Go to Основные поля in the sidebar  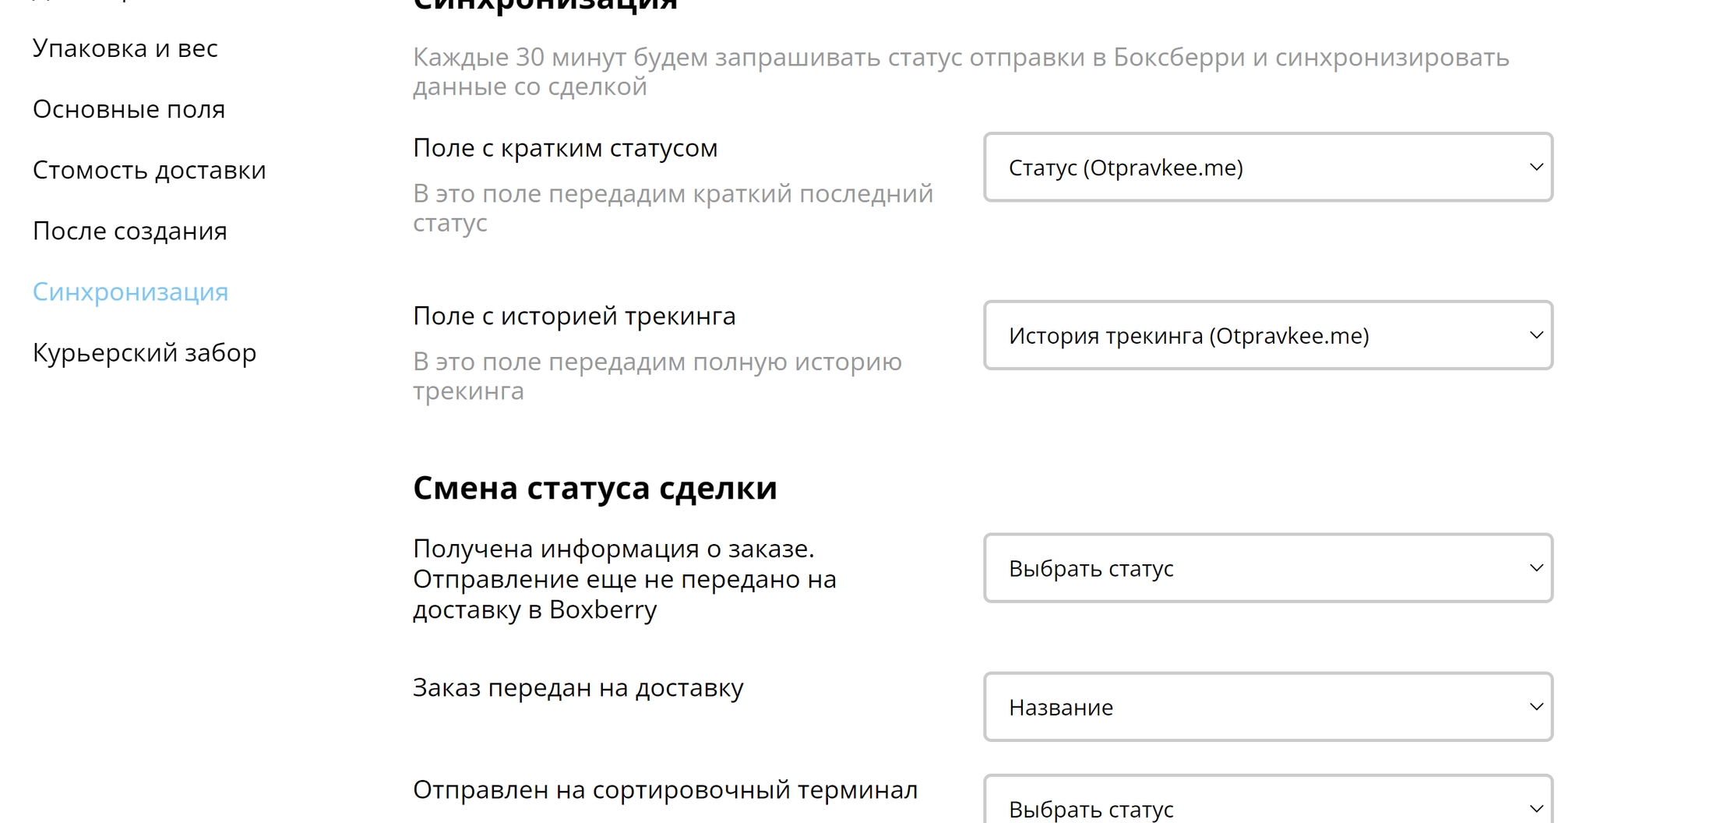(x=129, y=109)
